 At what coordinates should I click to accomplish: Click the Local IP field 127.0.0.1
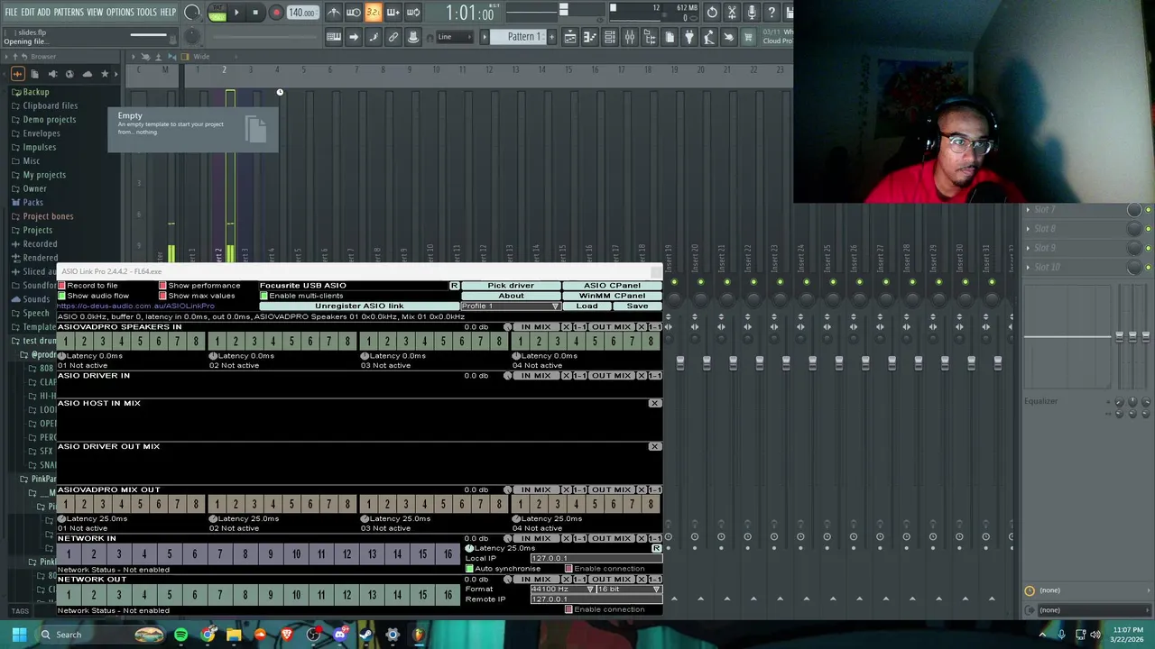[x=596, y=559]
